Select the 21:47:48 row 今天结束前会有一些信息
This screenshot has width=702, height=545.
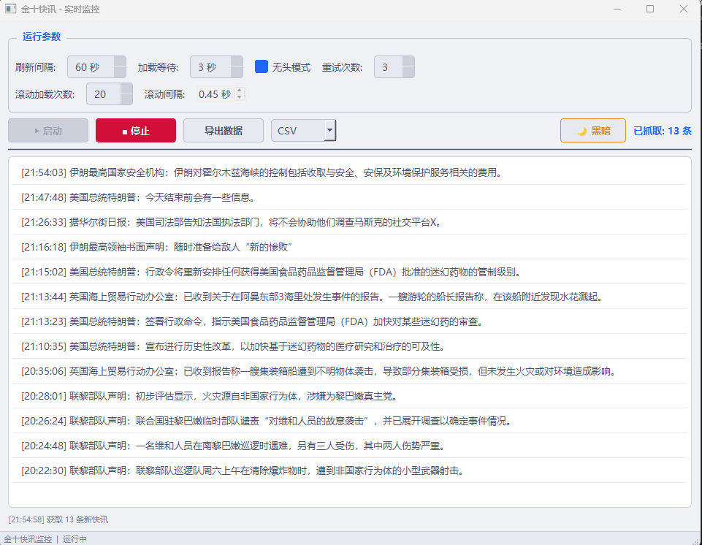[350, 197]
